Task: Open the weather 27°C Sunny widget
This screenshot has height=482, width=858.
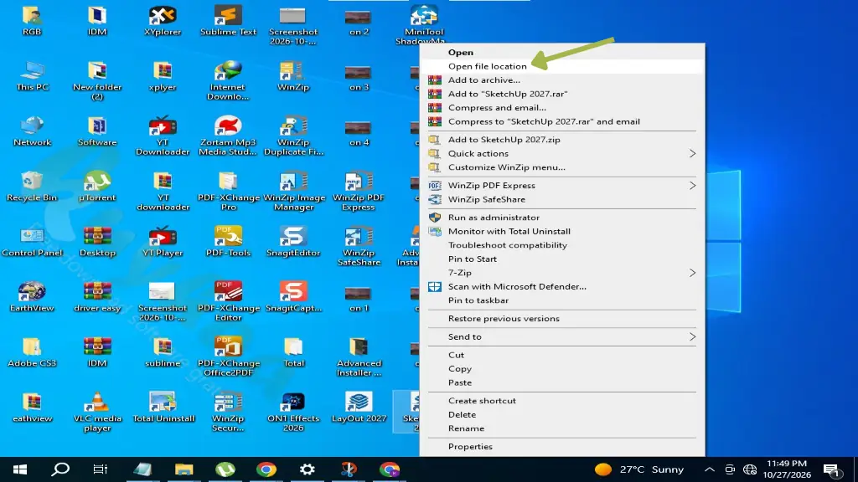Action: tap(639, 469)
